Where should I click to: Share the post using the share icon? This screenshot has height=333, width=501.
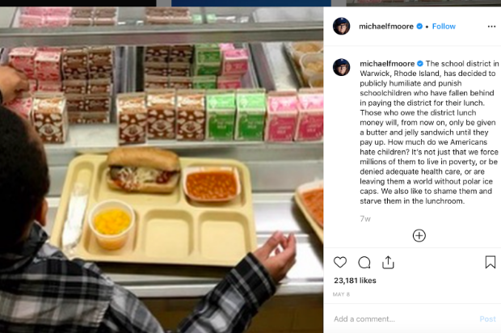pyautogui.click(x=388, y=263)
